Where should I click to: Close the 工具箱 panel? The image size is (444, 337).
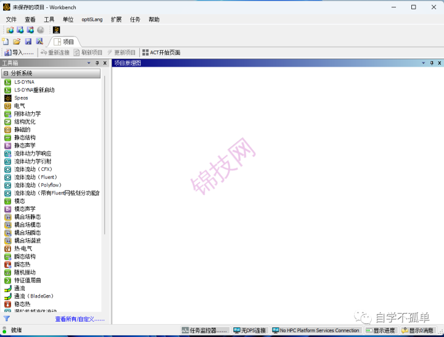point(105,63)
